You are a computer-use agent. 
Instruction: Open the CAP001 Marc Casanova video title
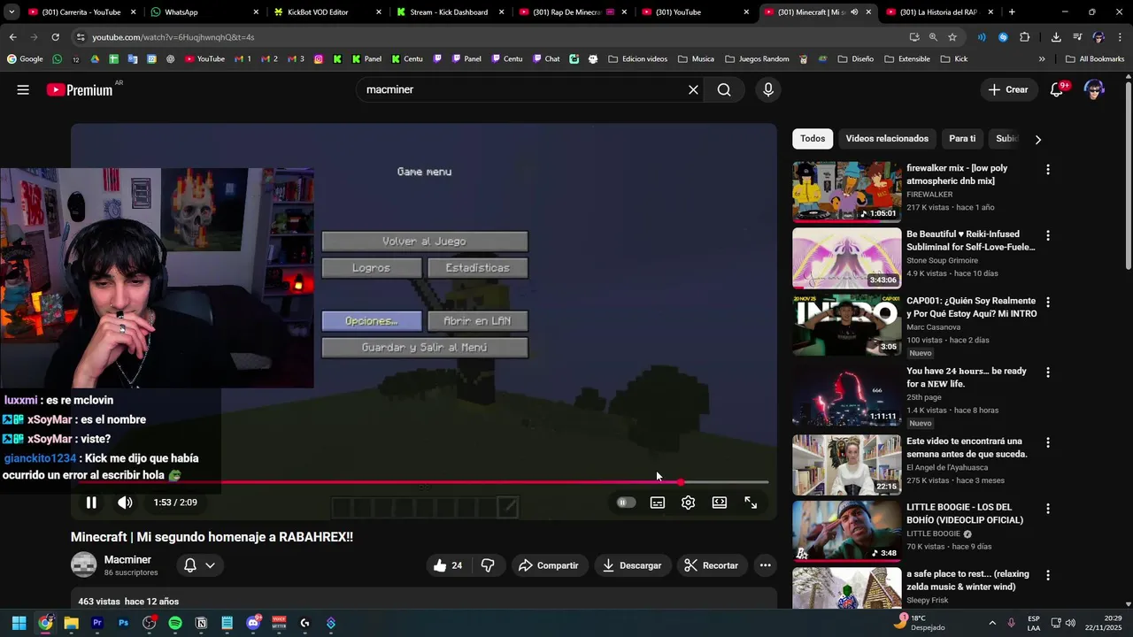point(971,307)
